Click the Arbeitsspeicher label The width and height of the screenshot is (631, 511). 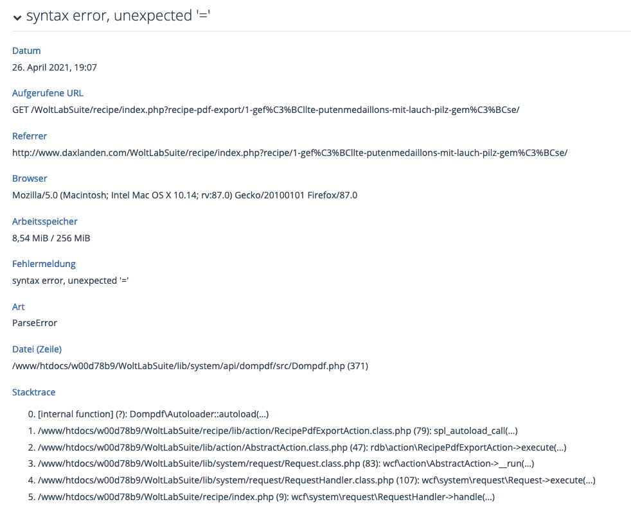(45, 221)
